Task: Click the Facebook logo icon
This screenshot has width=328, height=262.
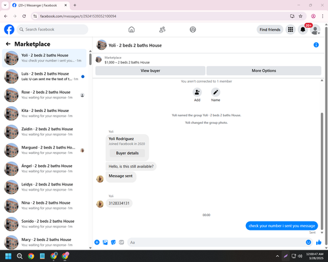Action: click(9, 29)
